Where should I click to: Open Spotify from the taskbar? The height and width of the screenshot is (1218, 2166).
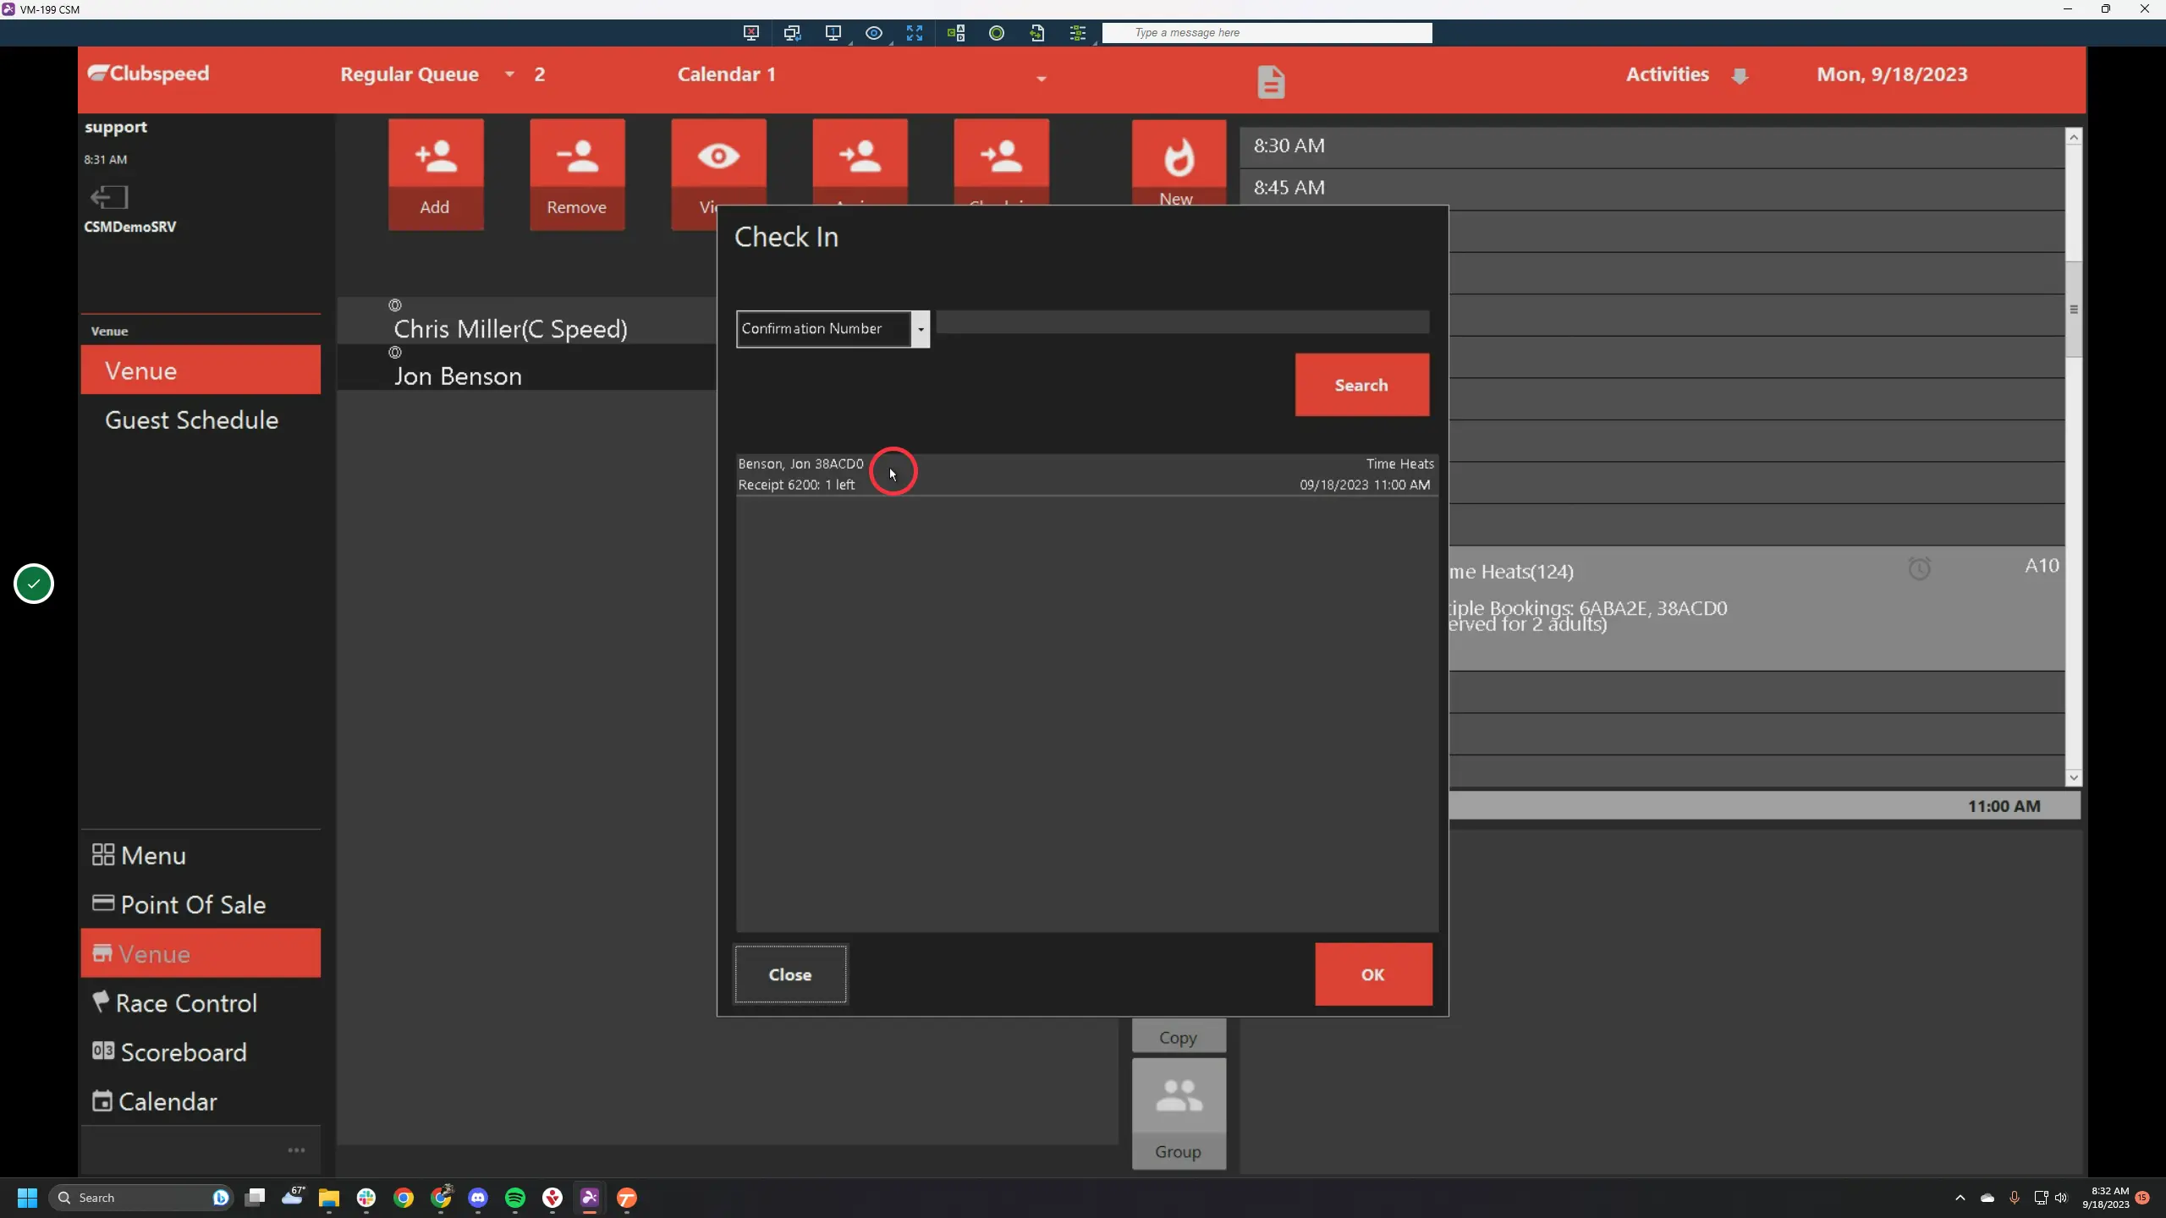click(515, 1198)
